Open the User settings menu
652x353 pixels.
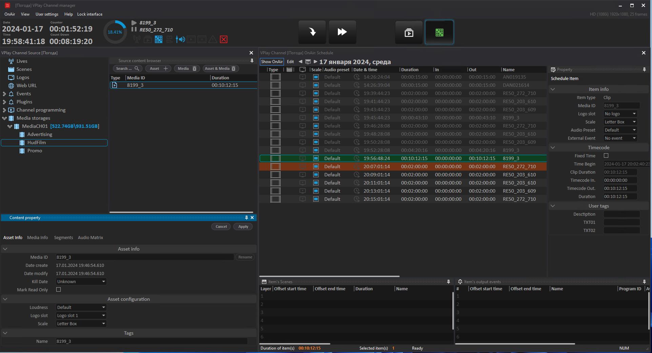point(47,14)
